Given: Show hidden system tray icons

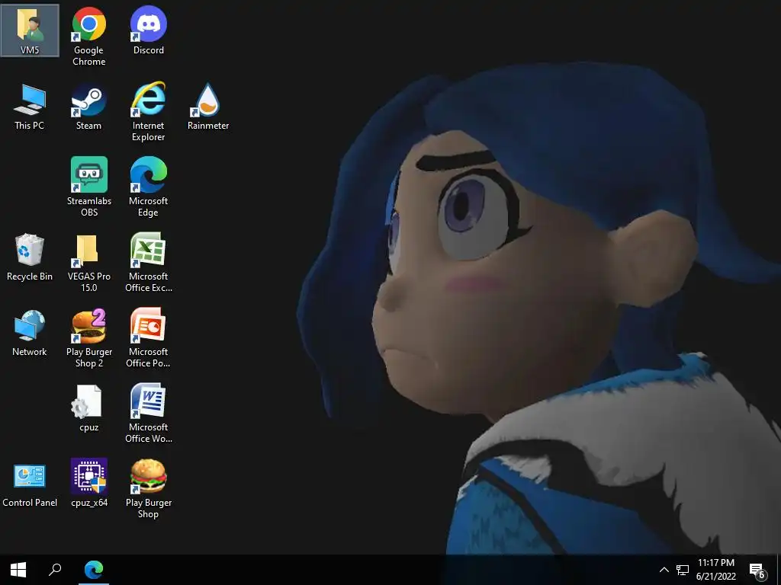Looking at the screenshot, I should pos(664,570).
